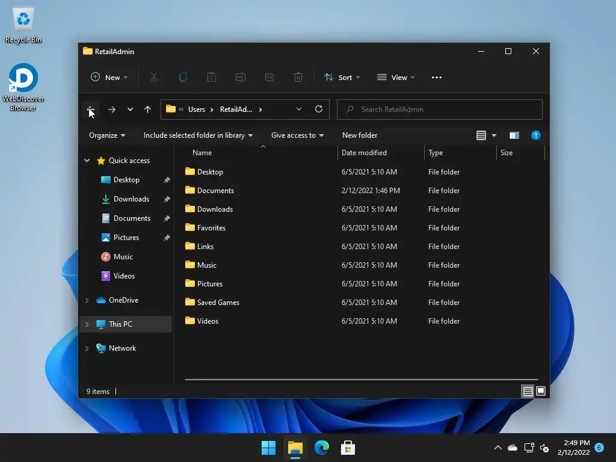Click RetailAd... in the address breadcrumb
The height and width of the screenshot is (462, 616).
tap(236, 109)
